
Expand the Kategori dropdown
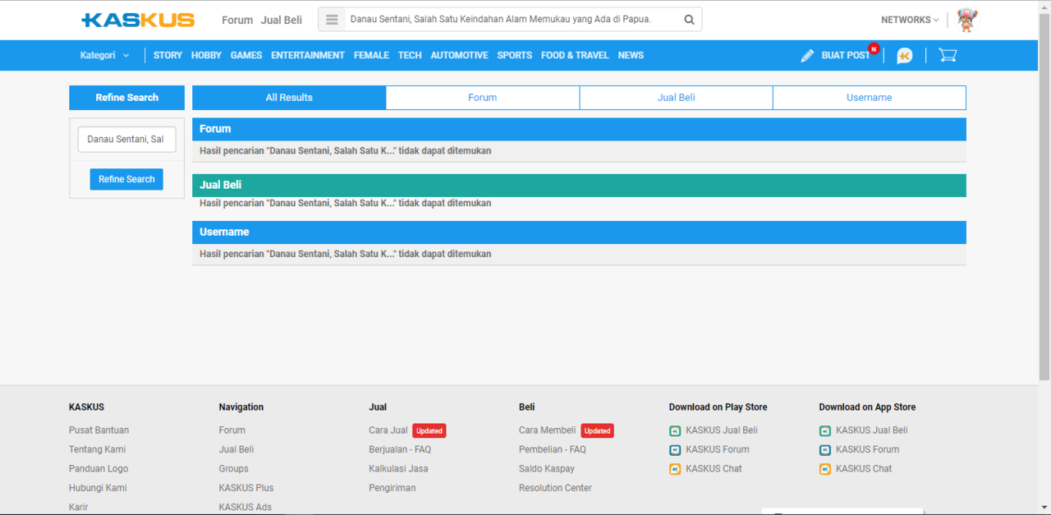pos(104,55)
